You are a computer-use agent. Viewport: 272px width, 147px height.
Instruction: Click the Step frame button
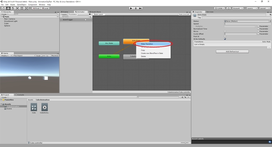pos(140,8)
